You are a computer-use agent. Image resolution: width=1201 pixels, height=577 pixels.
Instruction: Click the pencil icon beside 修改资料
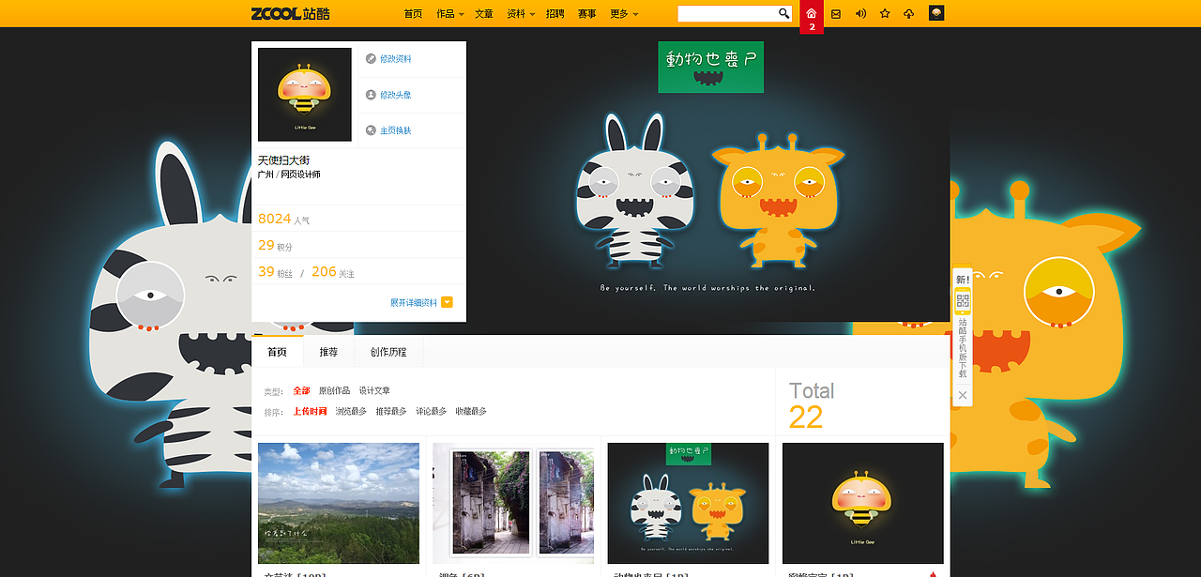click(371, 58)
